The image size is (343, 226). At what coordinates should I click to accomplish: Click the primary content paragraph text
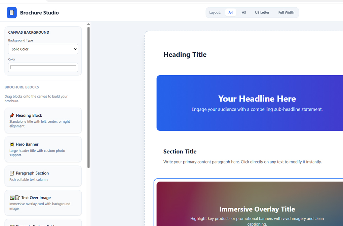242,162
